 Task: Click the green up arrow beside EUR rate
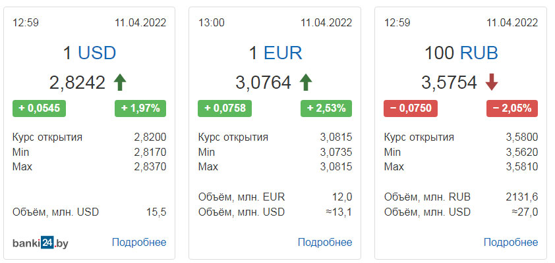pos(306,83)
